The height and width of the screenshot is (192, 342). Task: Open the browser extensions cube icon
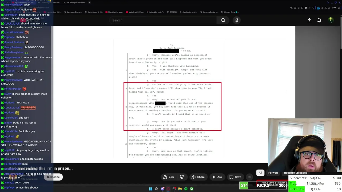tap(322, 8)
